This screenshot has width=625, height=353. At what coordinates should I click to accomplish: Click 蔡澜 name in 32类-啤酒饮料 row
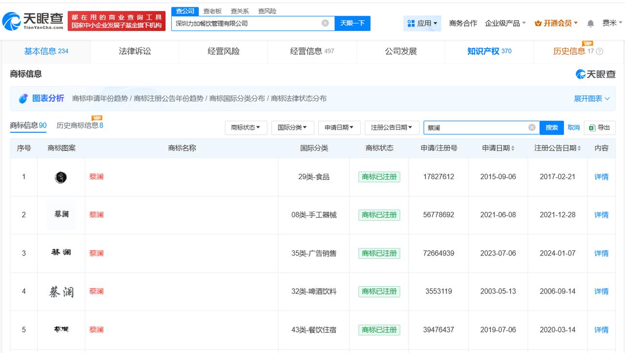[96, 291]
